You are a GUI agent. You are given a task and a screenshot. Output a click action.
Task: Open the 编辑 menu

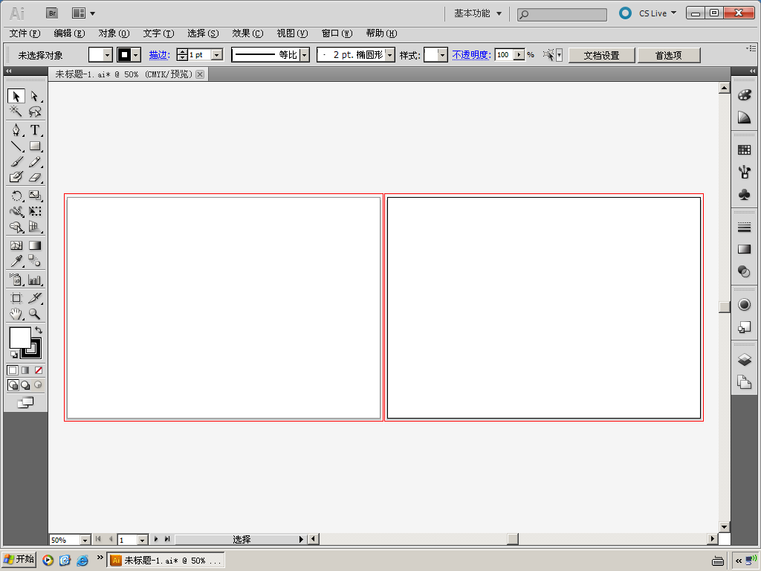pyautogui.click(x=69, y=33)
